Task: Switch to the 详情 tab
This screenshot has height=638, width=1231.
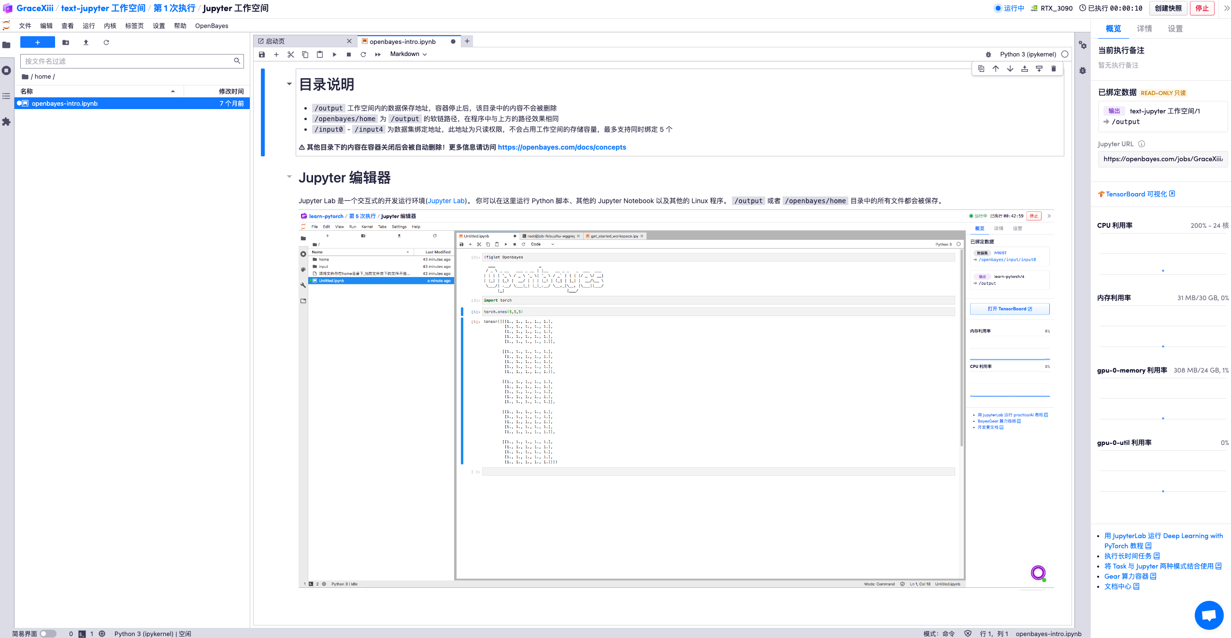Action: (x=1144, y=29)
